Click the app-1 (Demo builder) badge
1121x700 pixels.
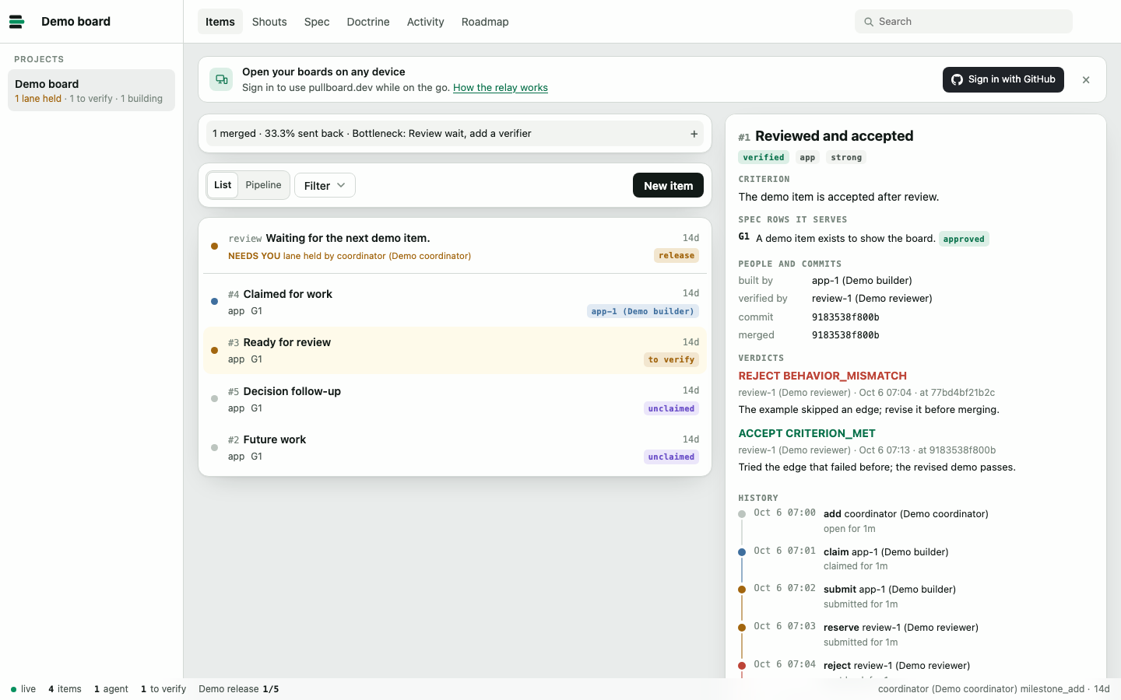click(x=643, y=311)
